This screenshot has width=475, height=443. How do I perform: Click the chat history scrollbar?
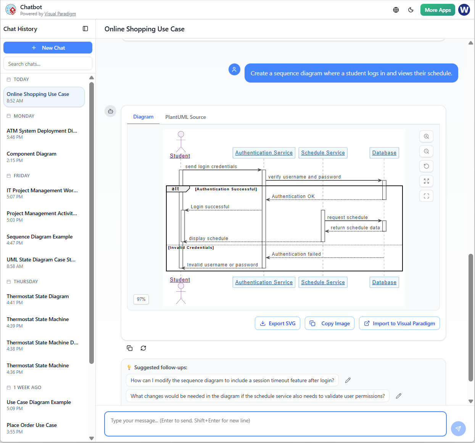(91, 222)
